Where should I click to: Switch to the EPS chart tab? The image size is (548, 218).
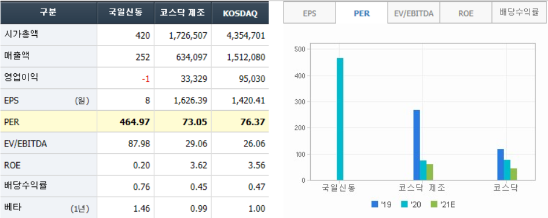310,13
